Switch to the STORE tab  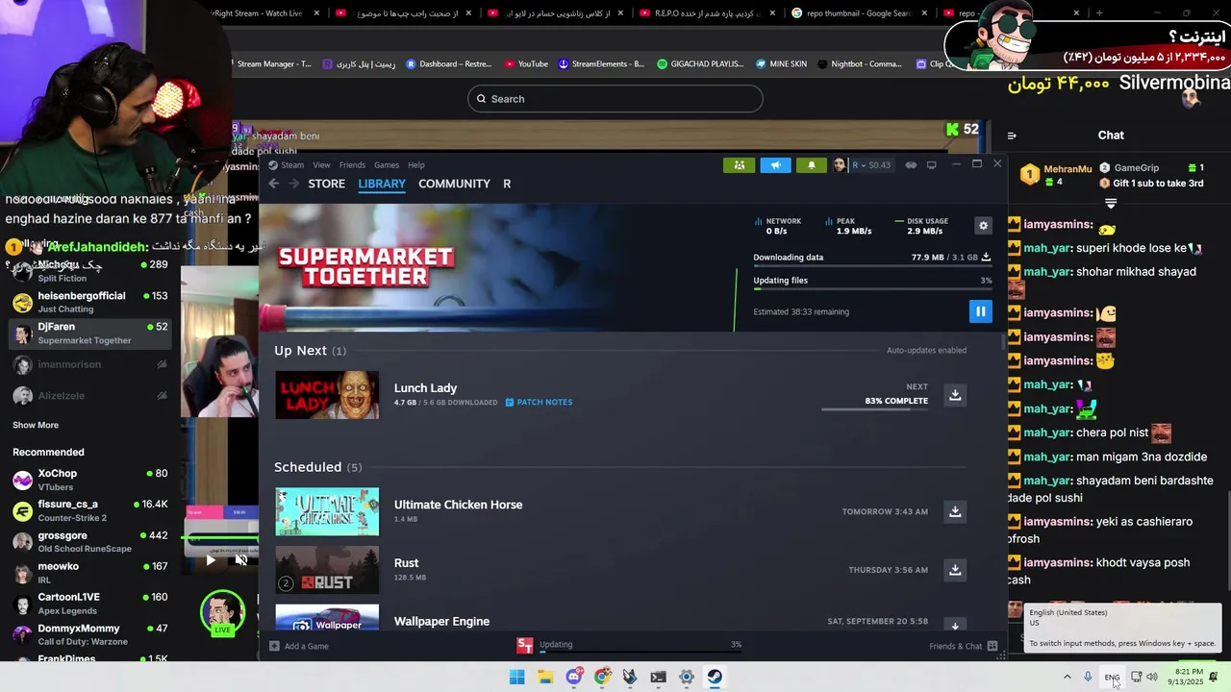click(x=326, y=184)
